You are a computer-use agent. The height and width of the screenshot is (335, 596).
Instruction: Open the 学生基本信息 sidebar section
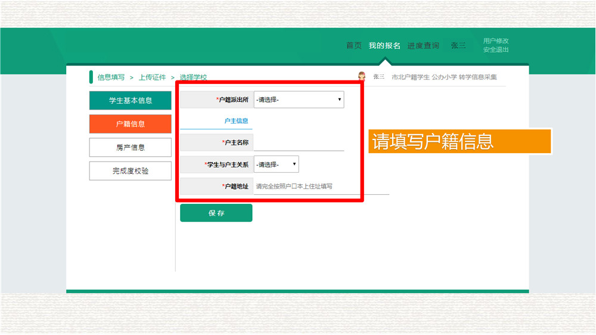point(131,101)
